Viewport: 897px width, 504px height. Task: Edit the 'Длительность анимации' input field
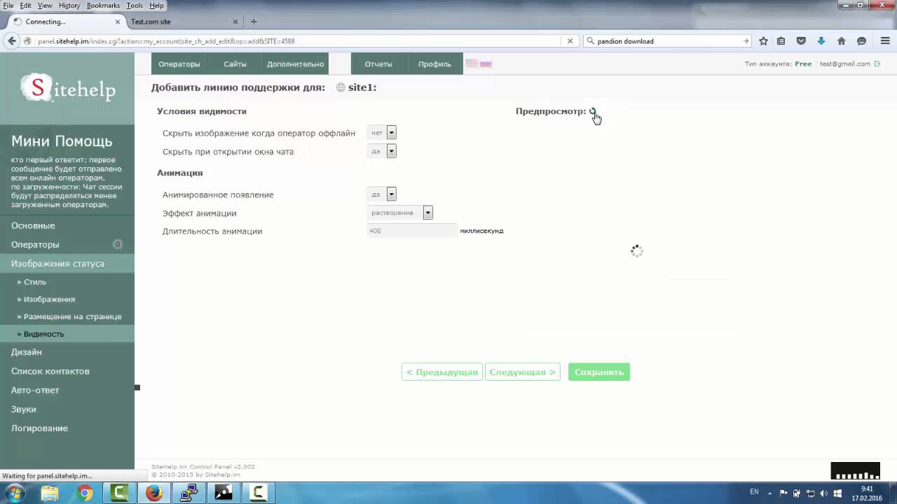[410, 231]
